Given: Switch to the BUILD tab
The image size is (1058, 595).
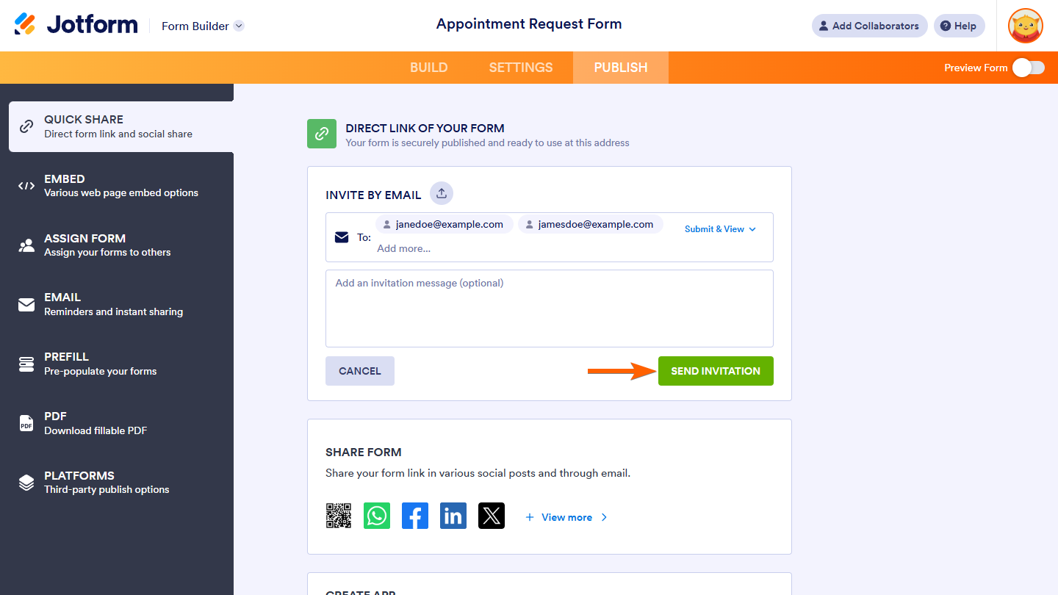Looking at the screenshot, I should 429,68.
